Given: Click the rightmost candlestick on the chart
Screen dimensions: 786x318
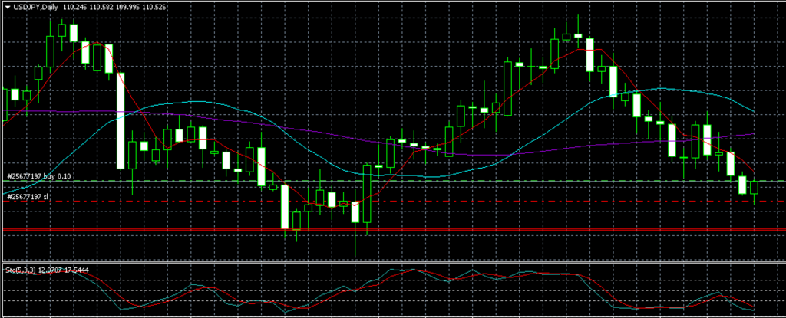Looking at the screenshot, I should [755, 188].
